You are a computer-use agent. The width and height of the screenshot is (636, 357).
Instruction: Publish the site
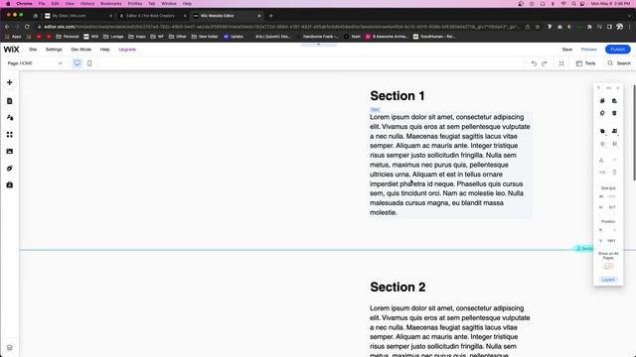tap(618, 50)
